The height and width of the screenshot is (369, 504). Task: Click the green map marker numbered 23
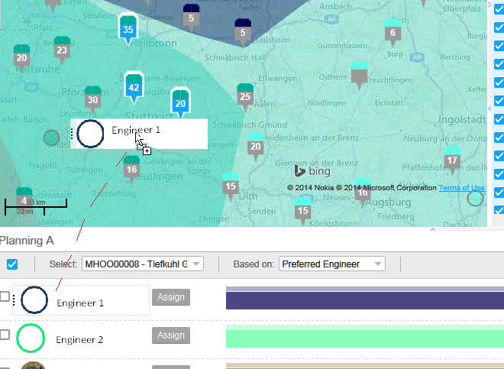tap(62, 50)
